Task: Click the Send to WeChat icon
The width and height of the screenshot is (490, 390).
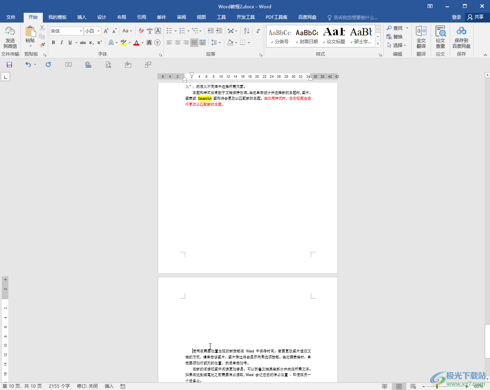Action: pos(10,37)
